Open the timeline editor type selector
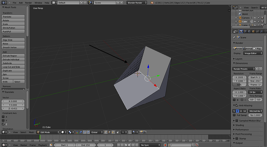 point(4,145)
